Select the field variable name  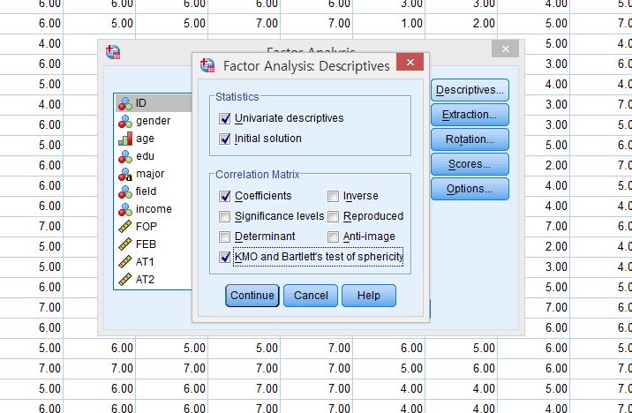(146, 191)
